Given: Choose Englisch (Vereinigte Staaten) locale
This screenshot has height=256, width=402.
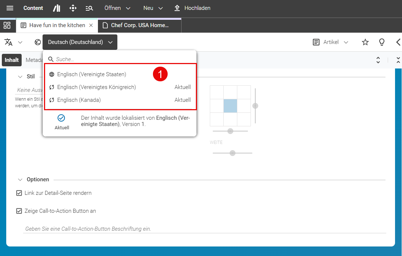Looking at the screenshot, I should point(120,74).
